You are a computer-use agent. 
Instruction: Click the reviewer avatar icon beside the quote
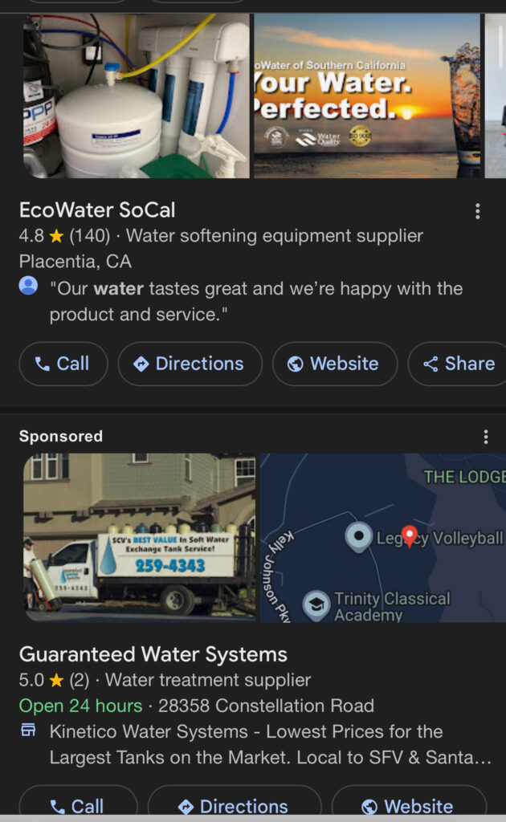pyautogui.click(x=29, y=286)
